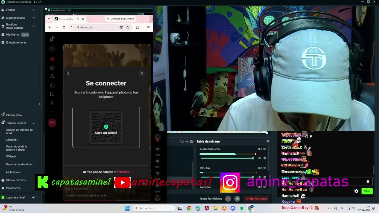The image size is (379, 213).
Task: Open Table de mixage settings gear
Action: tap(268, 141)
